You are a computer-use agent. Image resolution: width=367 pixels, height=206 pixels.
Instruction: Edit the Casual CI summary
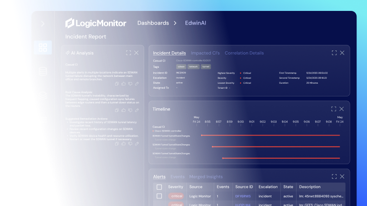click(137, 84)
